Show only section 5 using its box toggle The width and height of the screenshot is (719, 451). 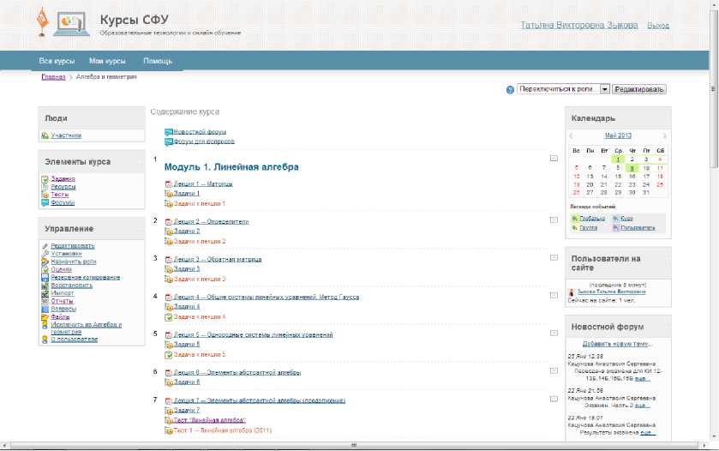pos(554,333)
